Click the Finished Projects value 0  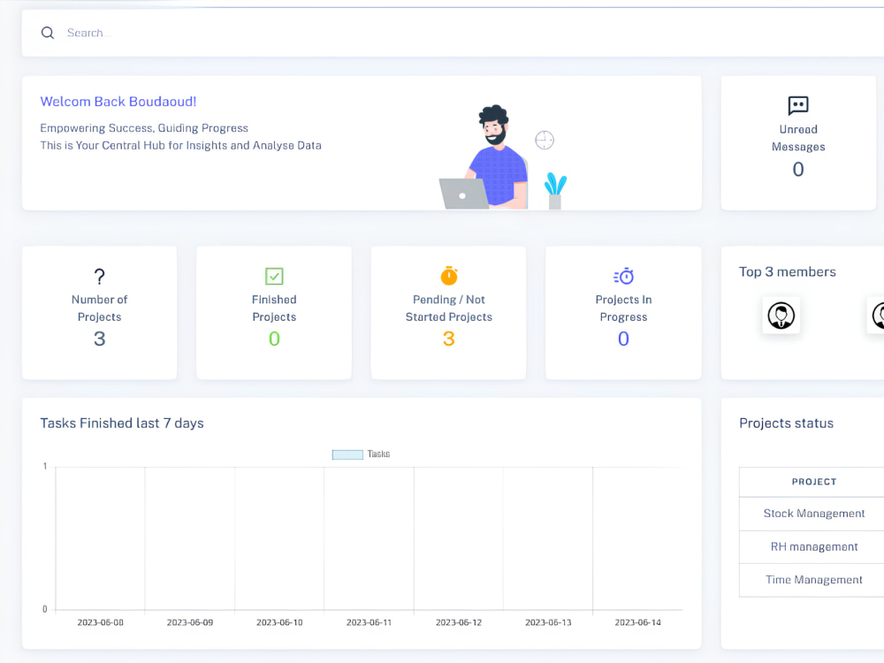click(274, 339)
